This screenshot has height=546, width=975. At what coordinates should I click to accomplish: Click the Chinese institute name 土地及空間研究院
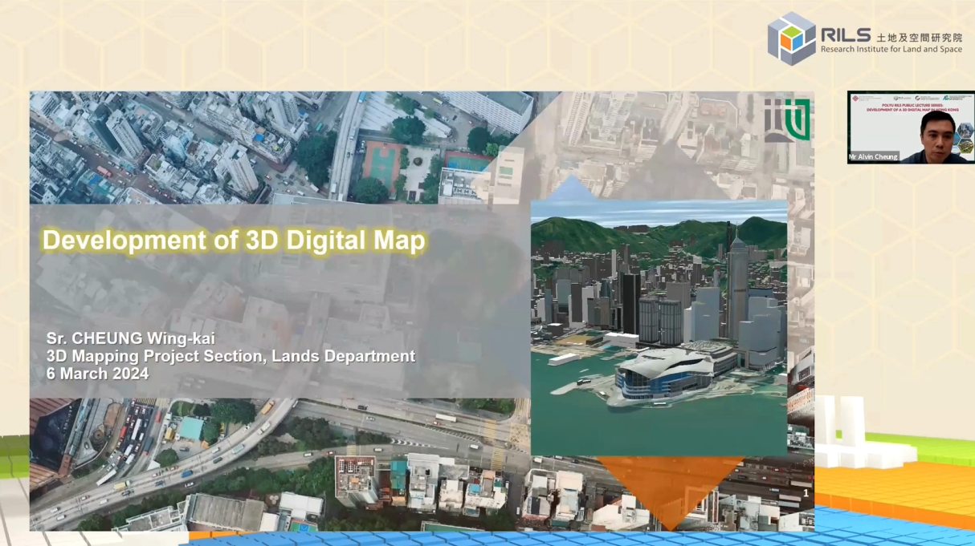click(x=919, y=37)
